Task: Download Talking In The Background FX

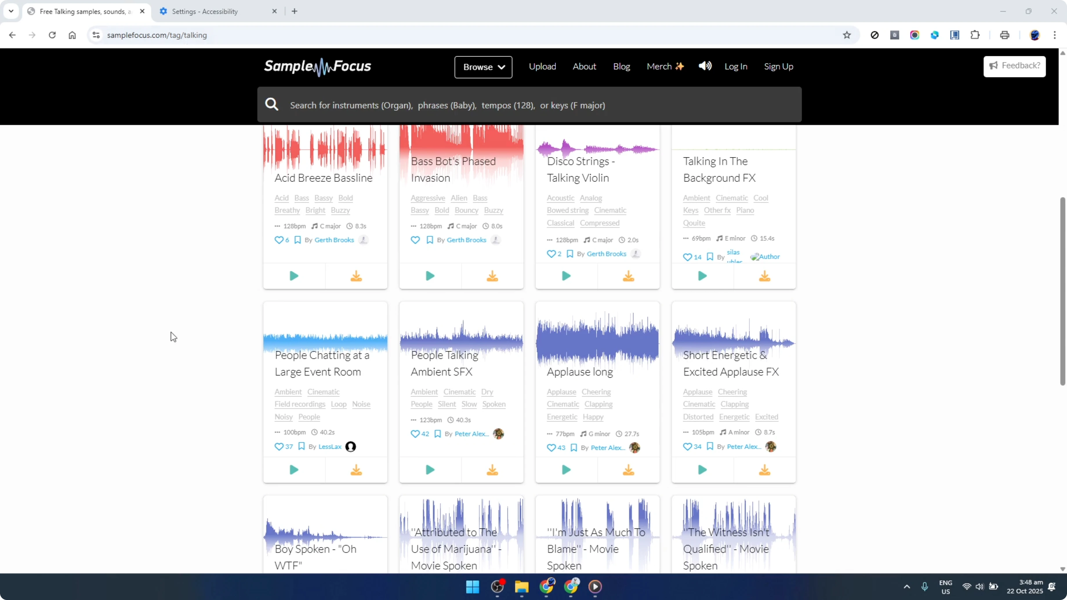Action: point(765,276)
